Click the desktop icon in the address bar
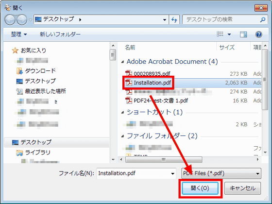272x204 pixels. (x=38, y=19)
